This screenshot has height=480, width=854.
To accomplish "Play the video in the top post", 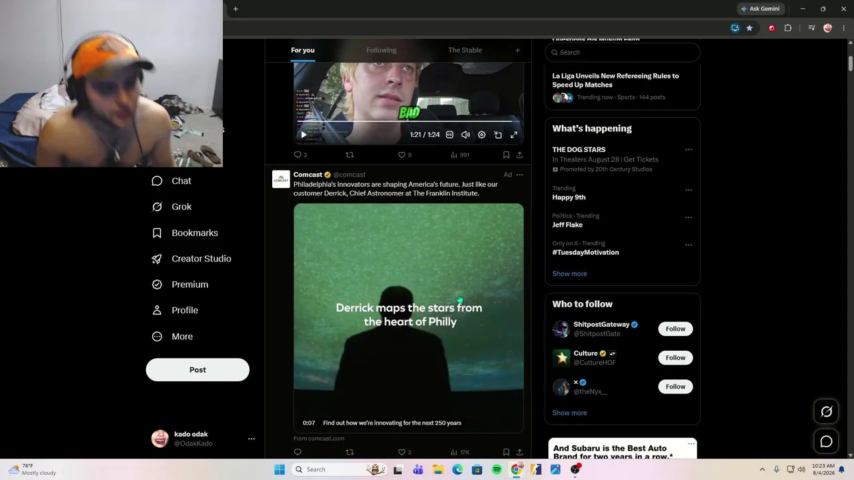I will coord(304,135).
